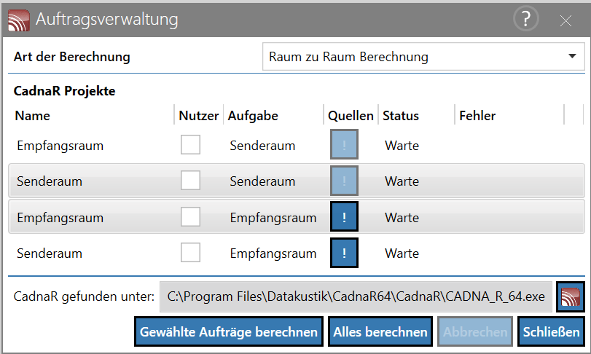Check the Nutzer box for Senderaum/Senderaum row

(190, 181)
